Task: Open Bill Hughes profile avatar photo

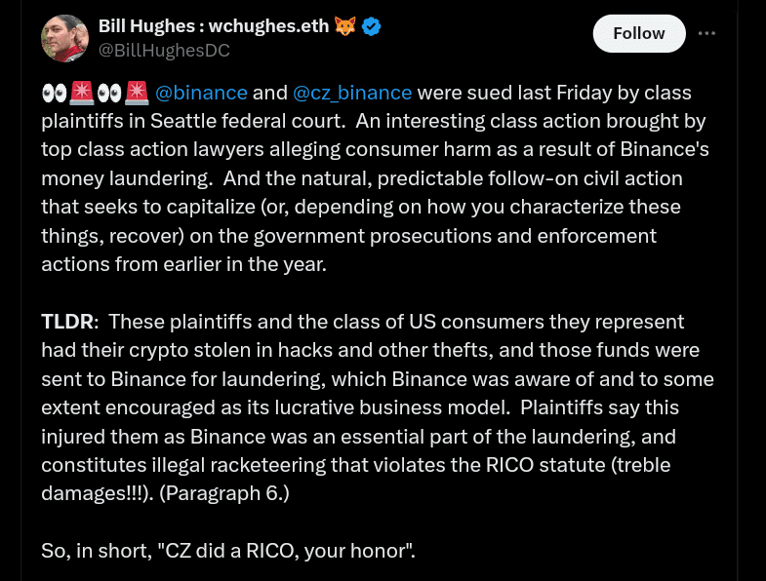Action: click(64, 39)
